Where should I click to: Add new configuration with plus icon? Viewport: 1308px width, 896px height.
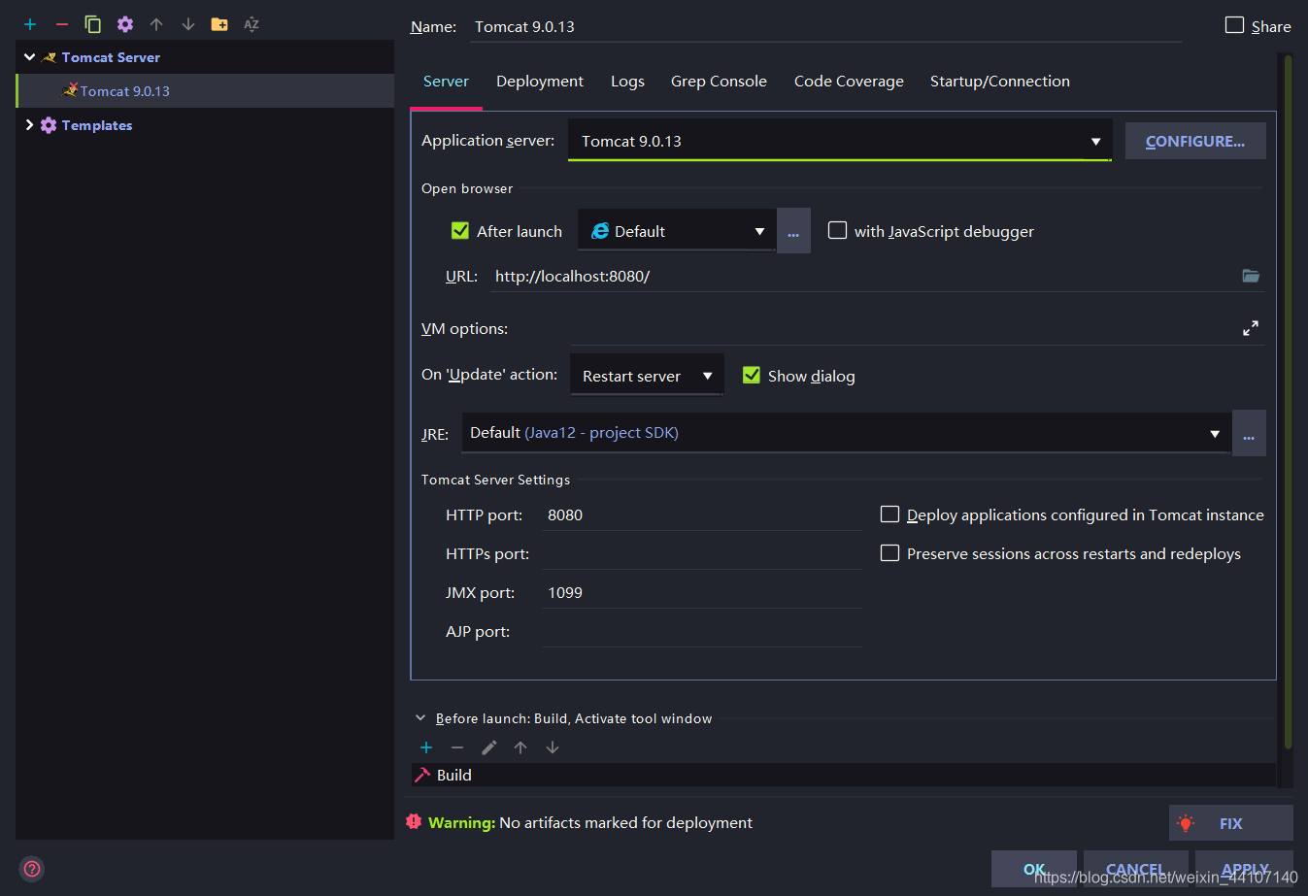pyautogui.click(x=30, y=24)
